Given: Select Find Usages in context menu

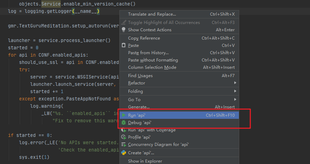Looking at the screenshot, I should coord(140,76).
